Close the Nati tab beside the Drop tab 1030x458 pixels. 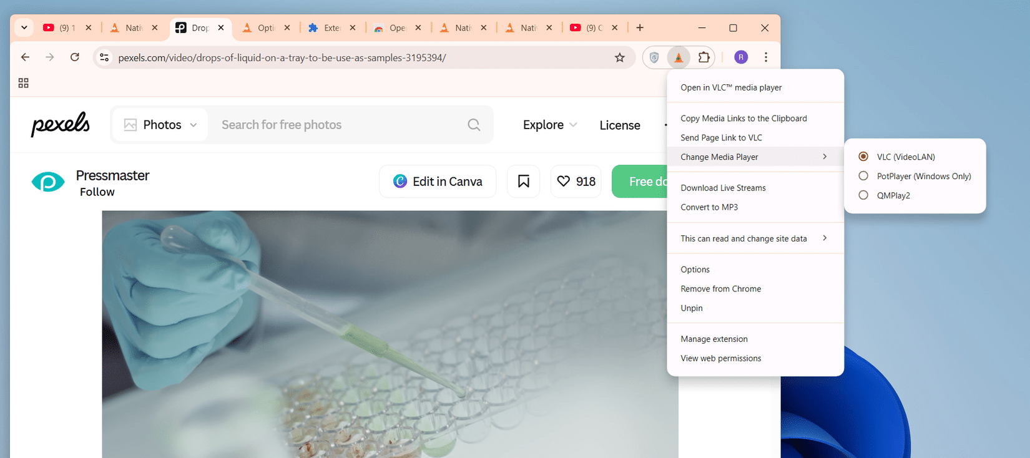click(x=155, y=27)
